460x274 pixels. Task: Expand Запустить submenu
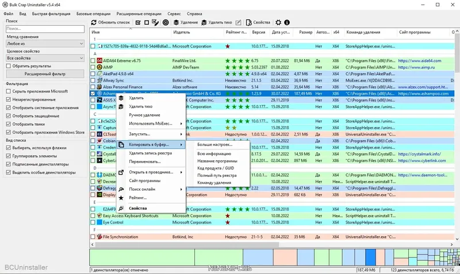coord(151,134)
